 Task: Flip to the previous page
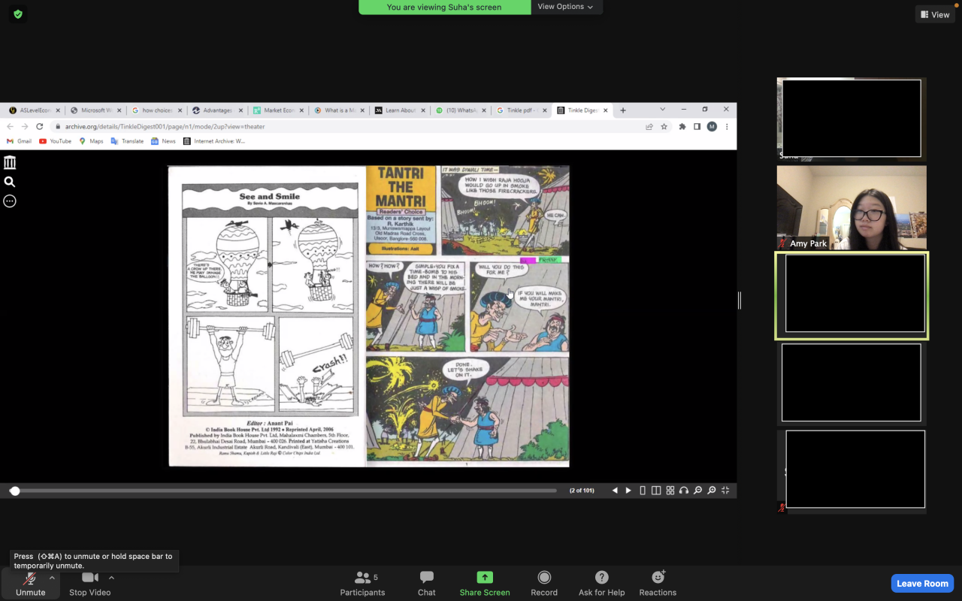click(615, 491)
